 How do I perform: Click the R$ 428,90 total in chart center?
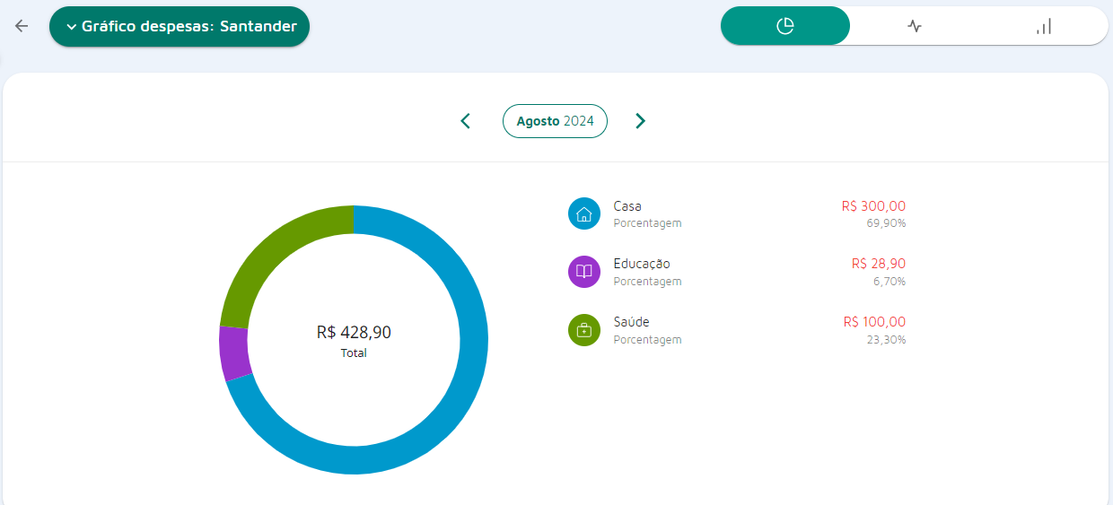pyautogui.click(x=354, y=333)
